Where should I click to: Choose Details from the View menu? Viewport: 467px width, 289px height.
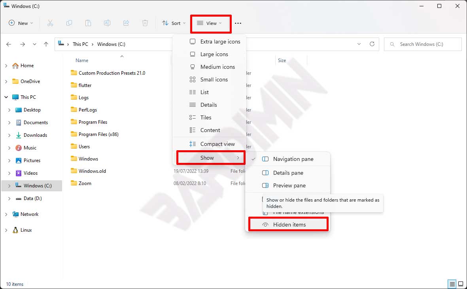(210, 105)
